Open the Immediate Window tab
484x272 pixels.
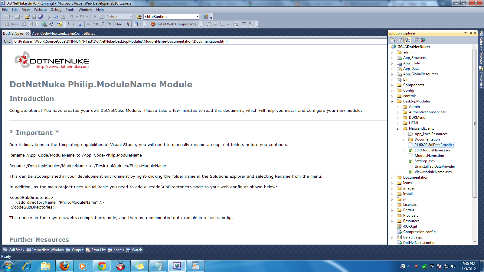pyautogui.click(x=45, y=250)
